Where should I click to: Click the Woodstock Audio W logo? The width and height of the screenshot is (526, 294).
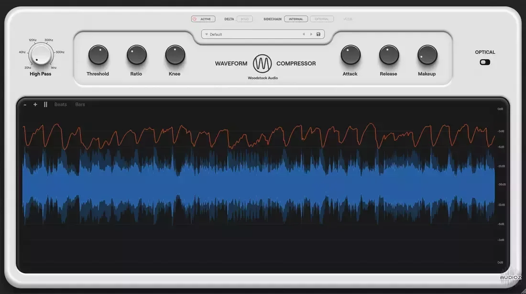(x=263, y=64)
